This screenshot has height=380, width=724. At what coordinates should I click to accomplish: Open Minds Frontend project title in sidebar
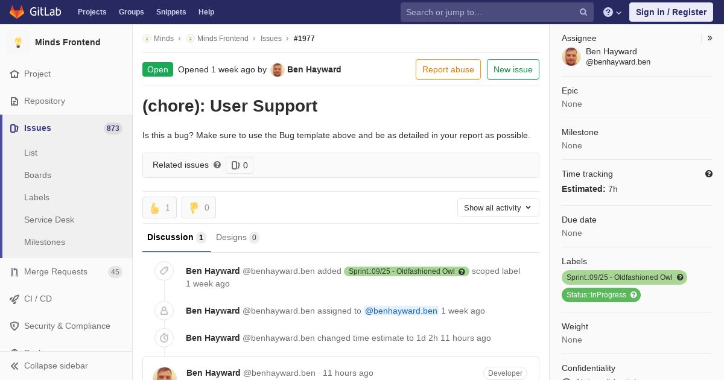coord(68,42)
